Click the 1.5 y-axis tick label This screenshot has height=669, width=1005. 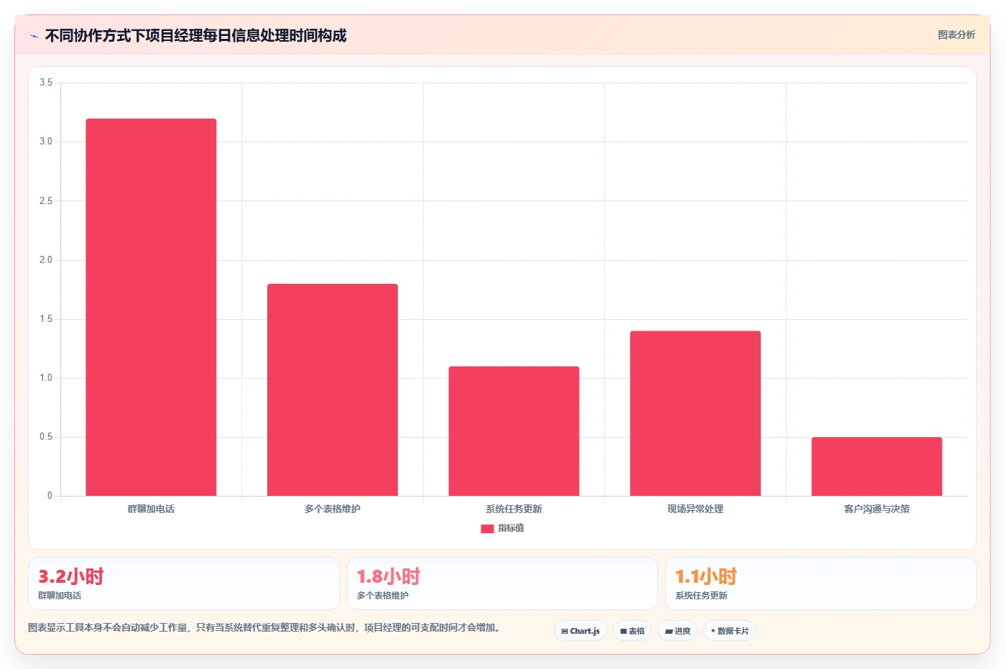(x=46, y=319)
